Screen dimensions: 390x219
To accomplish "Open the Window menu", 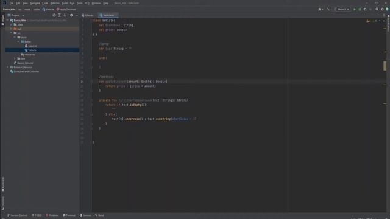I will 96,3.
